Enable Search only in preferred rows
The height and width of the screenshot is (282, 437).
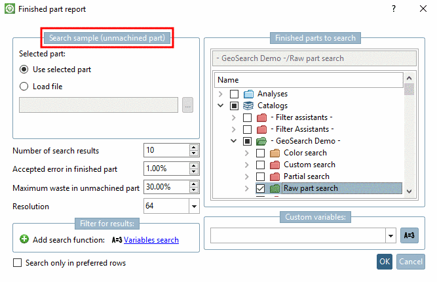click(x=17, y=263)
